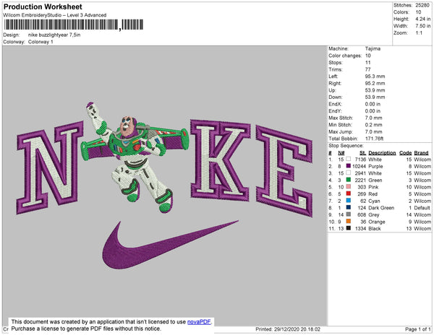This screenshot has height=335, width=434.
Task: Click the Total Bobbin value '171.76ft'
Action: [374, 139]
